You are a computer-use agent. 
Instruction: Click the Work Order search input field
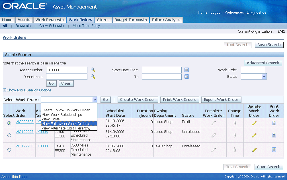253,70
